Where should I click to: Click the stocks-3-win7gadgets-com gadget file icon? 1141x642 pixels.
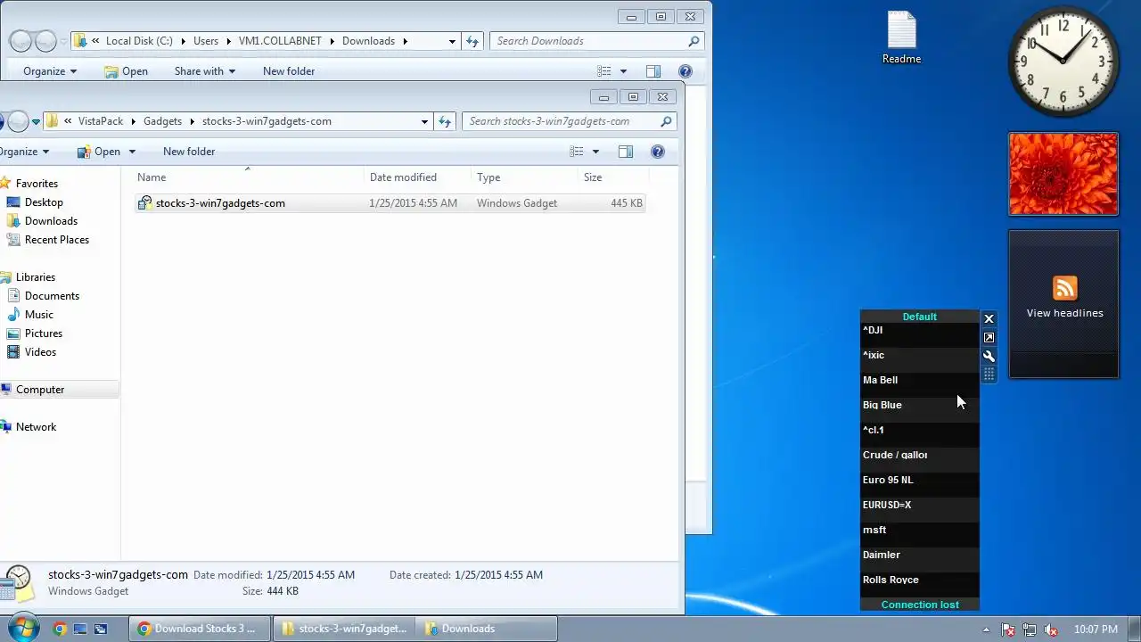click(x=145, y=203)
